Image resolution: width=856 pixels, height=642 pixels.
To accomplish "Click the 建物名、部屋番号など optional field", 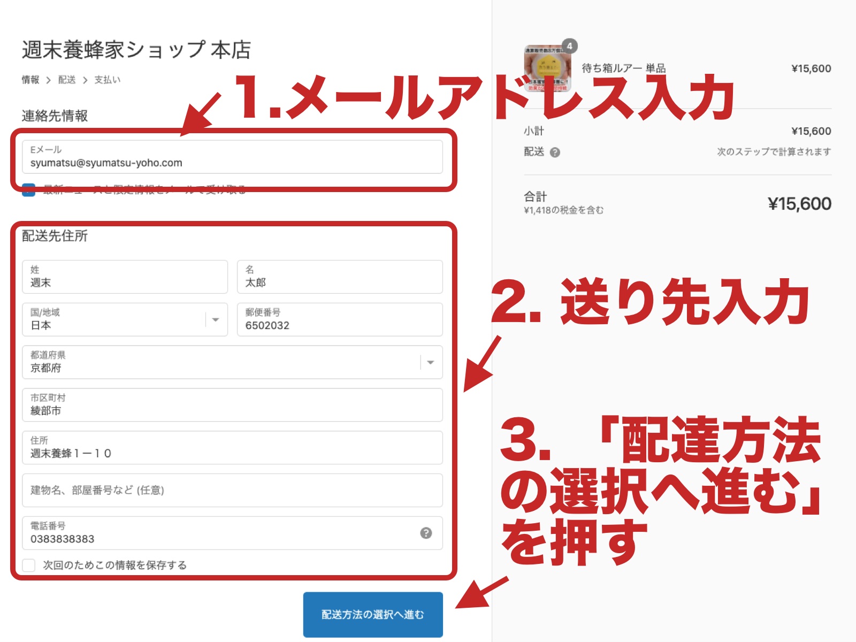I will tap(232, 490).
